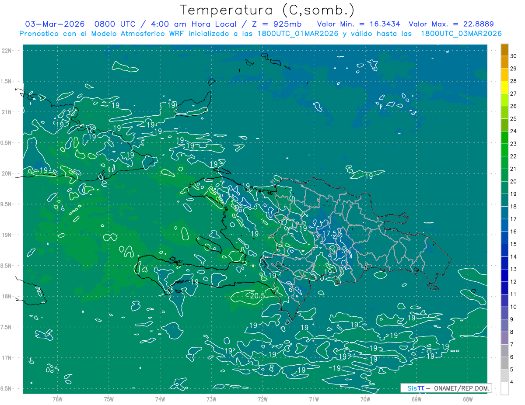
Task: Click the color scale label '11'
Action: pos(513,294)
